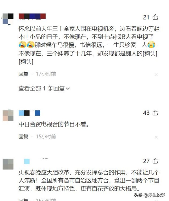
Task: Like the comment with 21 likes
Action: pos(155,17)
